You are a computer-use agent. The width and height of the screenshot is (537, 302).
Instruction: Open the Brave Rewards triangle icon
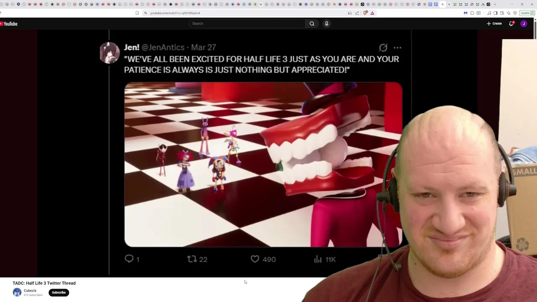pyautogui.click(x=372, y=13)
